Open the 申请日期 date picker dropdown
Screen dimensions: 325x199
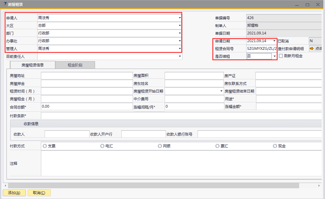(274, 41)
